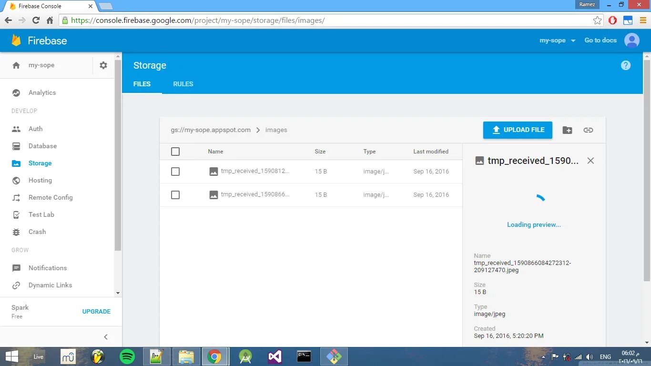The image size is (651, 366).
Task: Copy folder link icon
Action: coord(589,130)
